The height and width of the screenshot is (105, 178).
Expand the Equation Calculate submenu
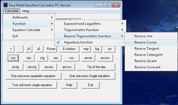coord(29,30)
